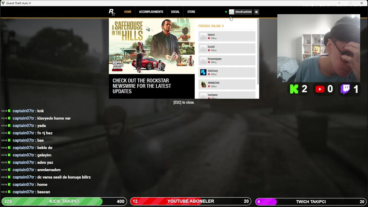The height and width of the screenshot is (207, 368).
Task: Select friend KIVANCX45 in the list
Action: 227,84
